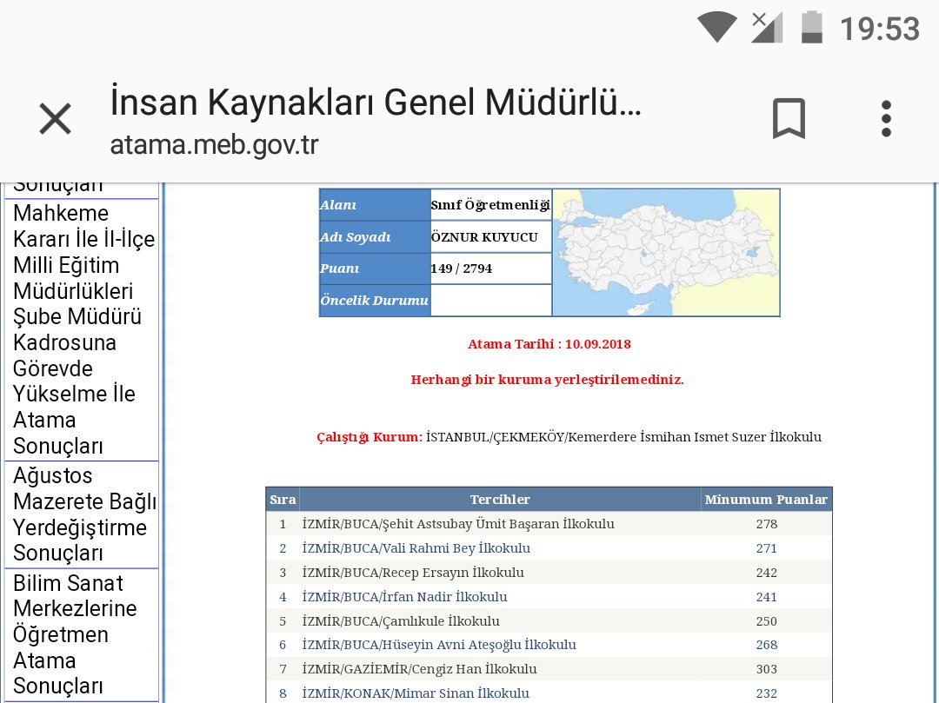Image resolution: width=939 pixels, height=703 pixels.
Task: Select İrfan Nadir İlkokulu row
Action: tap(549, 596)
